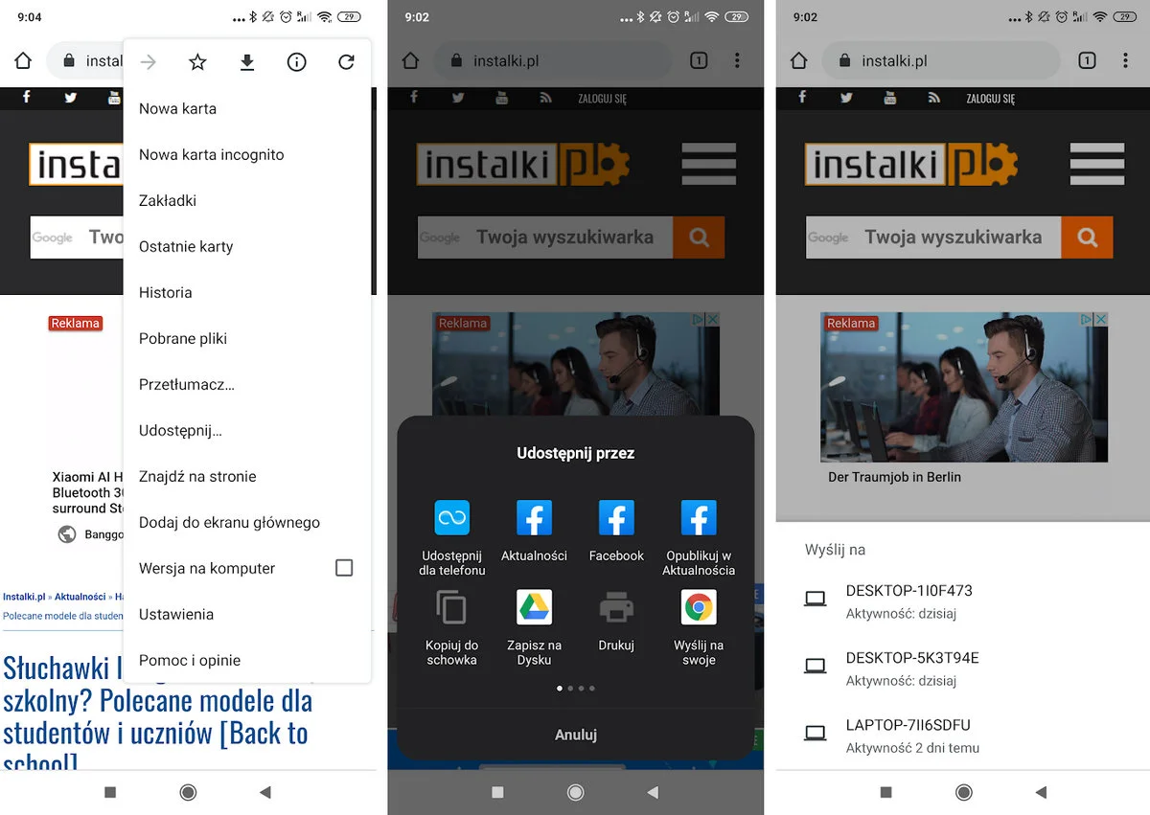Select Historia from the Chrome menu
Screen dimensions: 1150x815
[x=166, y=292]
